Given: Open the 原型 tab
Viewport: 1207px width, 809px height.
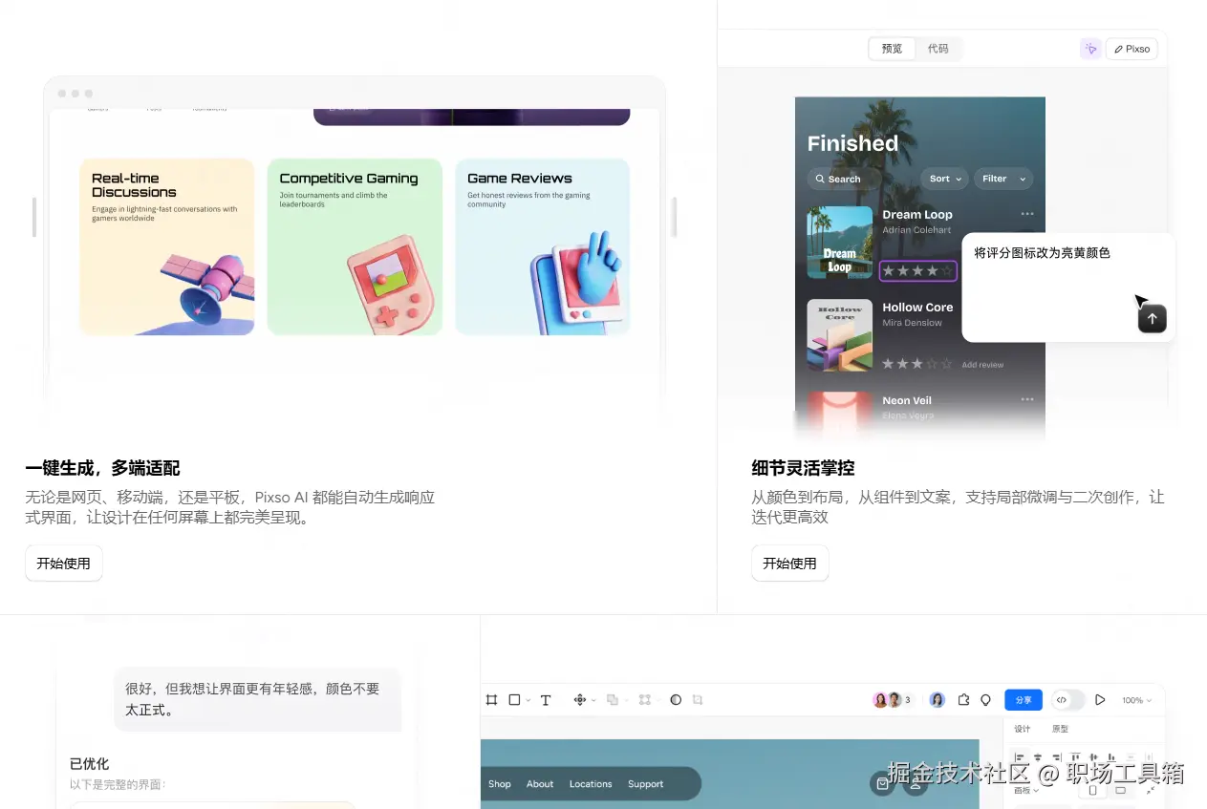Looking at the screenshot, I should pos(1060,729).
